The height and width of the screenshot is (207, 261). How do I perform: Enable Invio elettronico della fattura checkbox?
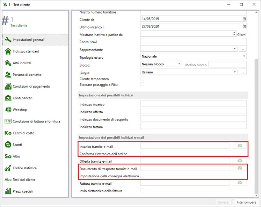(x=142, y=191)
